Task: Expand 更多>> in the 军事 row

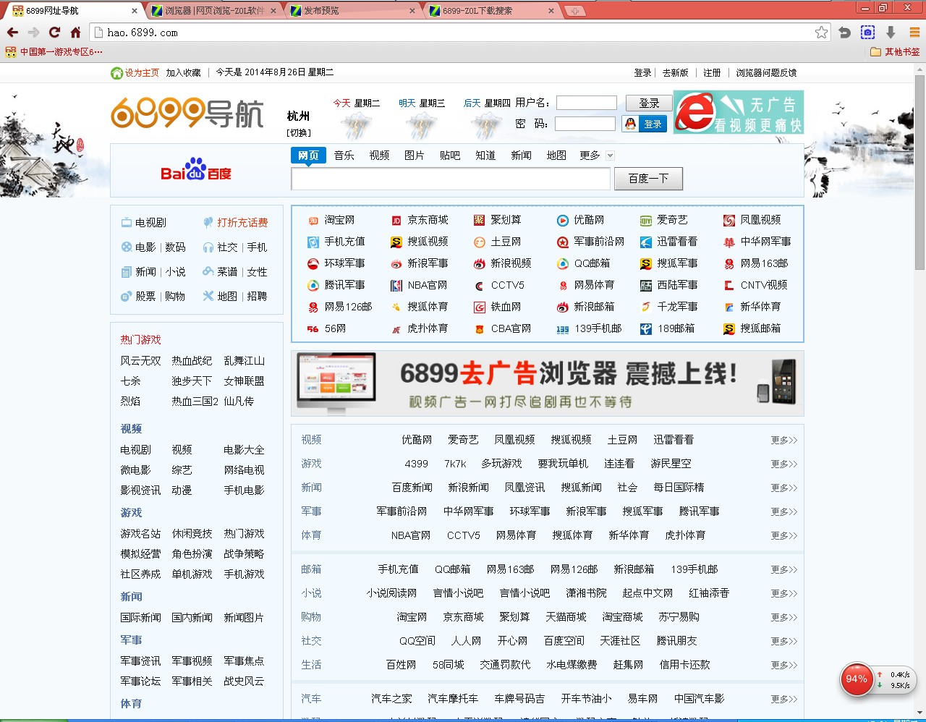Action: [784, 511]
